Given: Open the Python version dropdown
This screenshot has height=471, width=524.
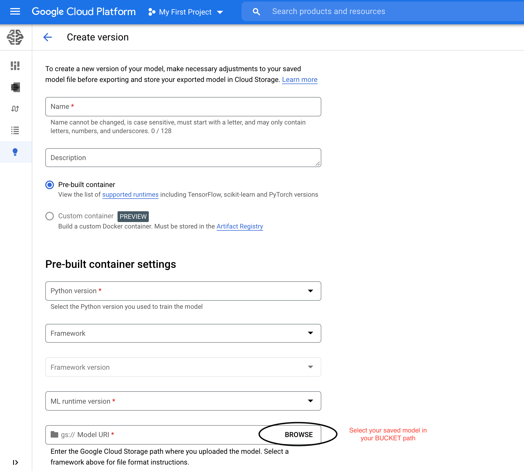Looking at the screenshot, I should click(183, 291).
